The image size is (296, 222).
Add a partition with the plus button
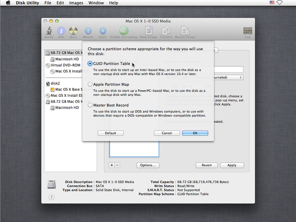point(112,165)
